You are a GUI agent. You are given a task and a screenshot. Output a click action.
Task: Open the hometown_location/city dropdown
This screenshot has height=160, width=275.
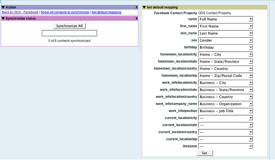click(x=225, y=55)
